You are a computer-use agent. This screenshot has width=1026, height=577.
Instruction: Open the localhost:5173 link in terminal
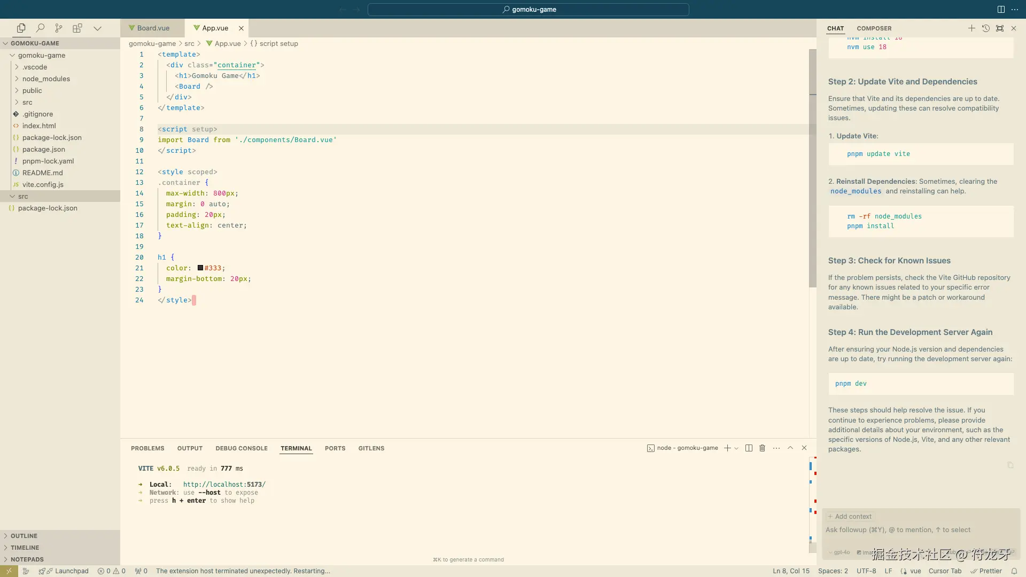point(224,485)
